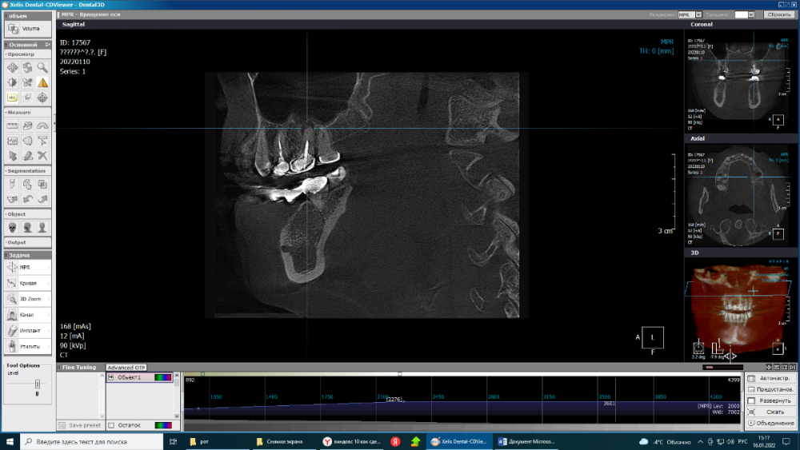Viewport: 800px width, 450px height.
Task: Toggle the Объект1 checkbox
Action: [111, 377]
